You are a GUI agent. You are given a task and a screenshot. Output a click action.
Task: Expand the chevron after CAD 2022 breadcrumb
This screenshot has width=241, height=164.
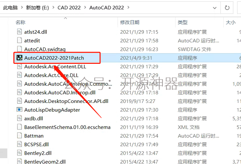coord(85,7)
